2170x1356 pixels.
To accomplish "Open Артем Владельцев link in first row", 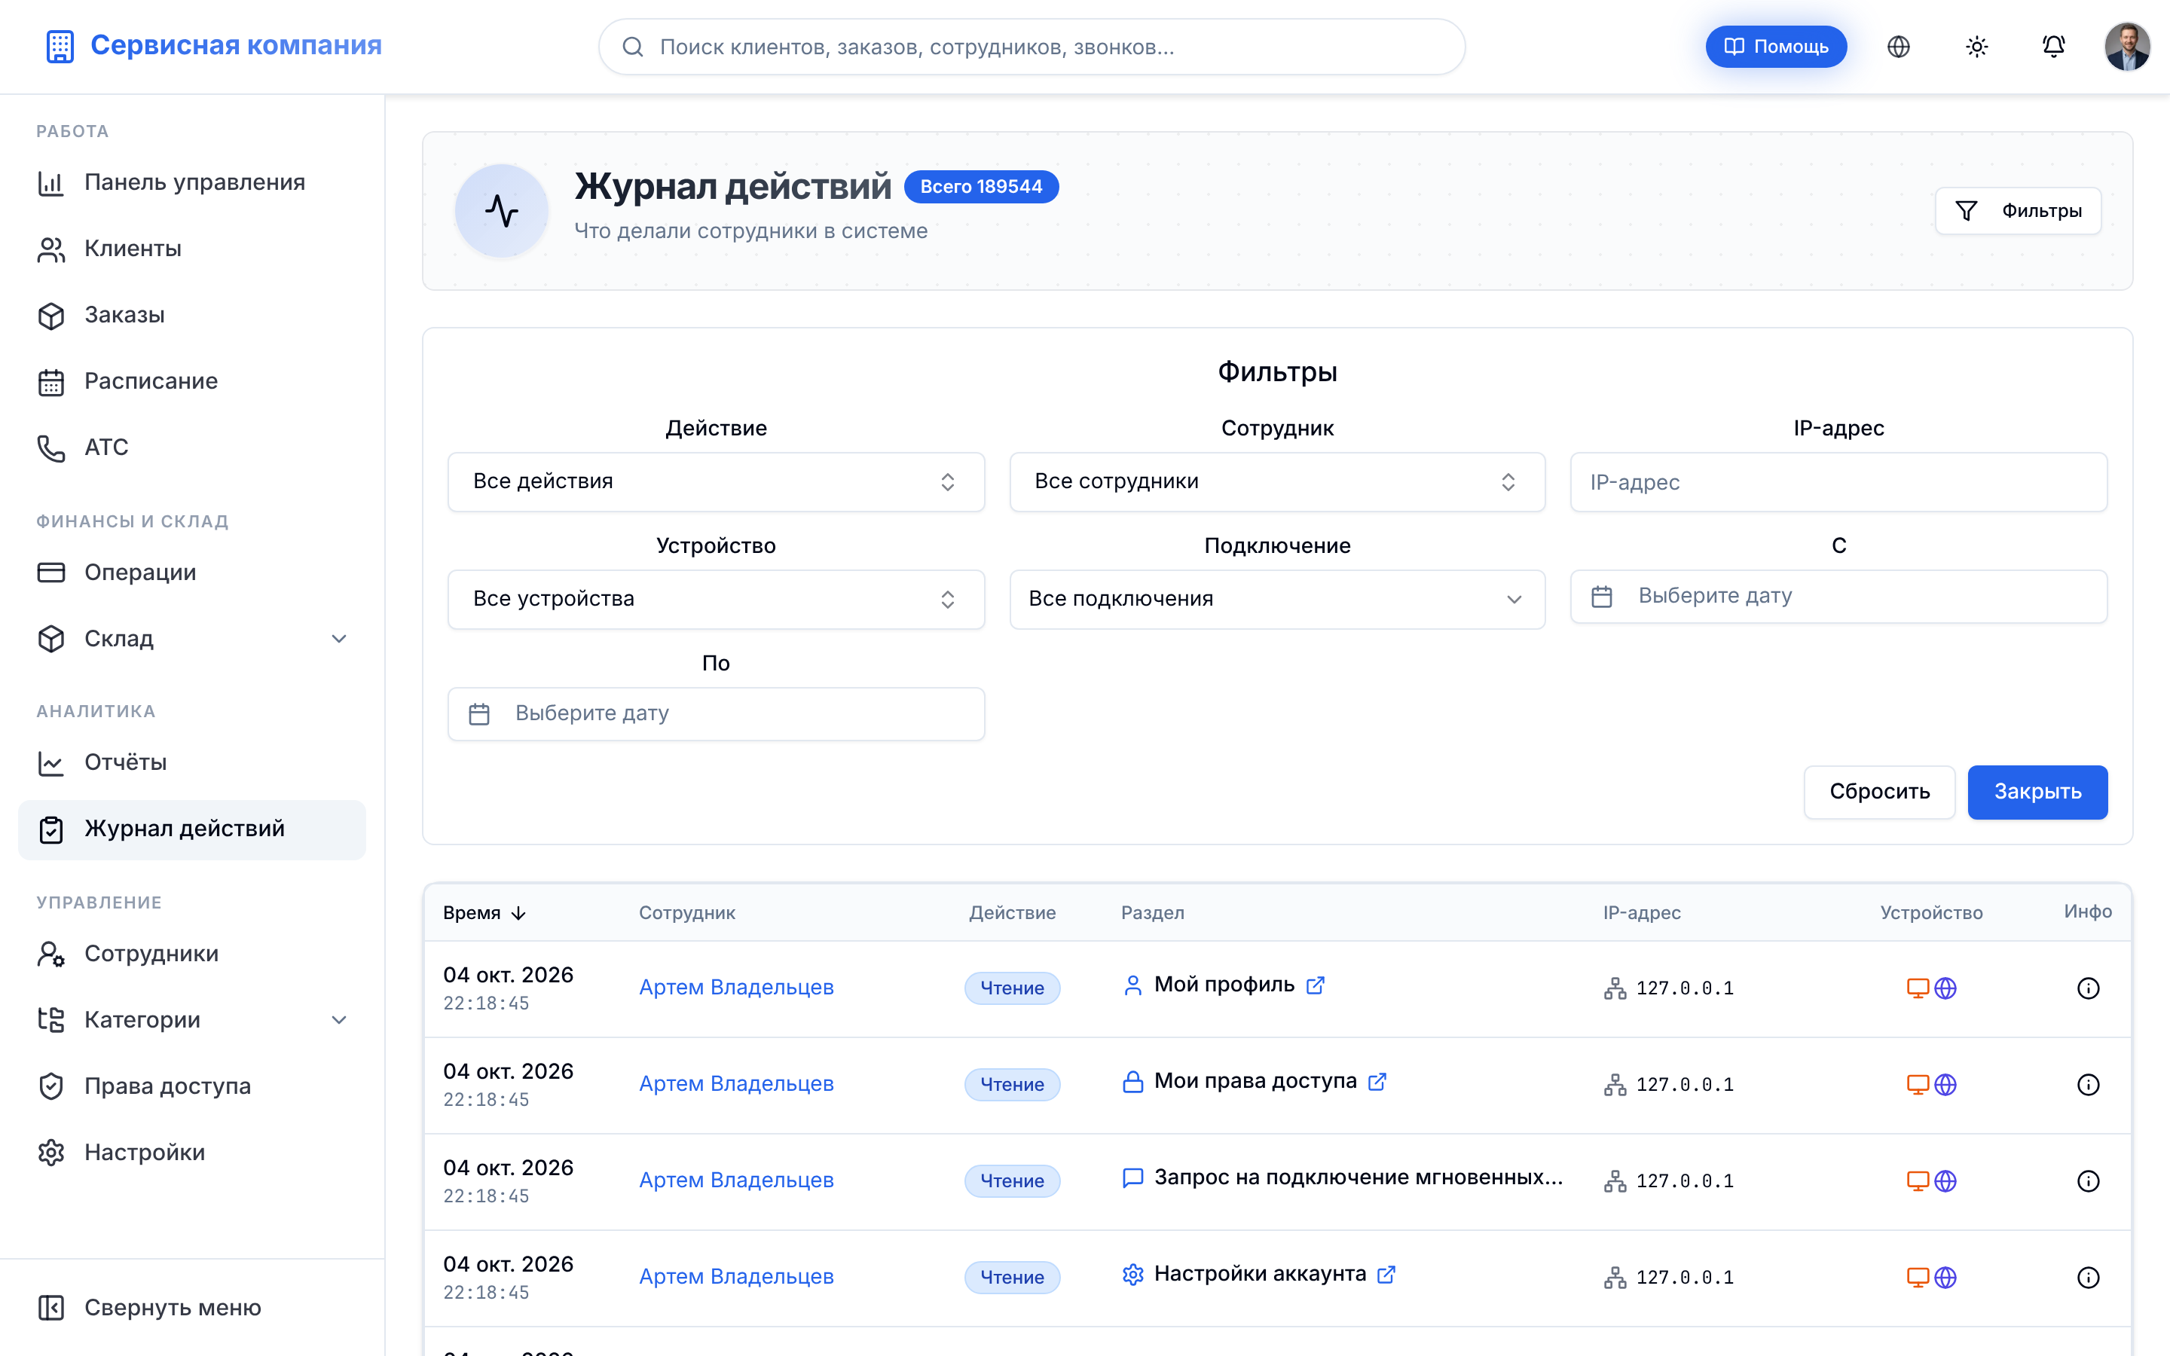I will [736, 988].
